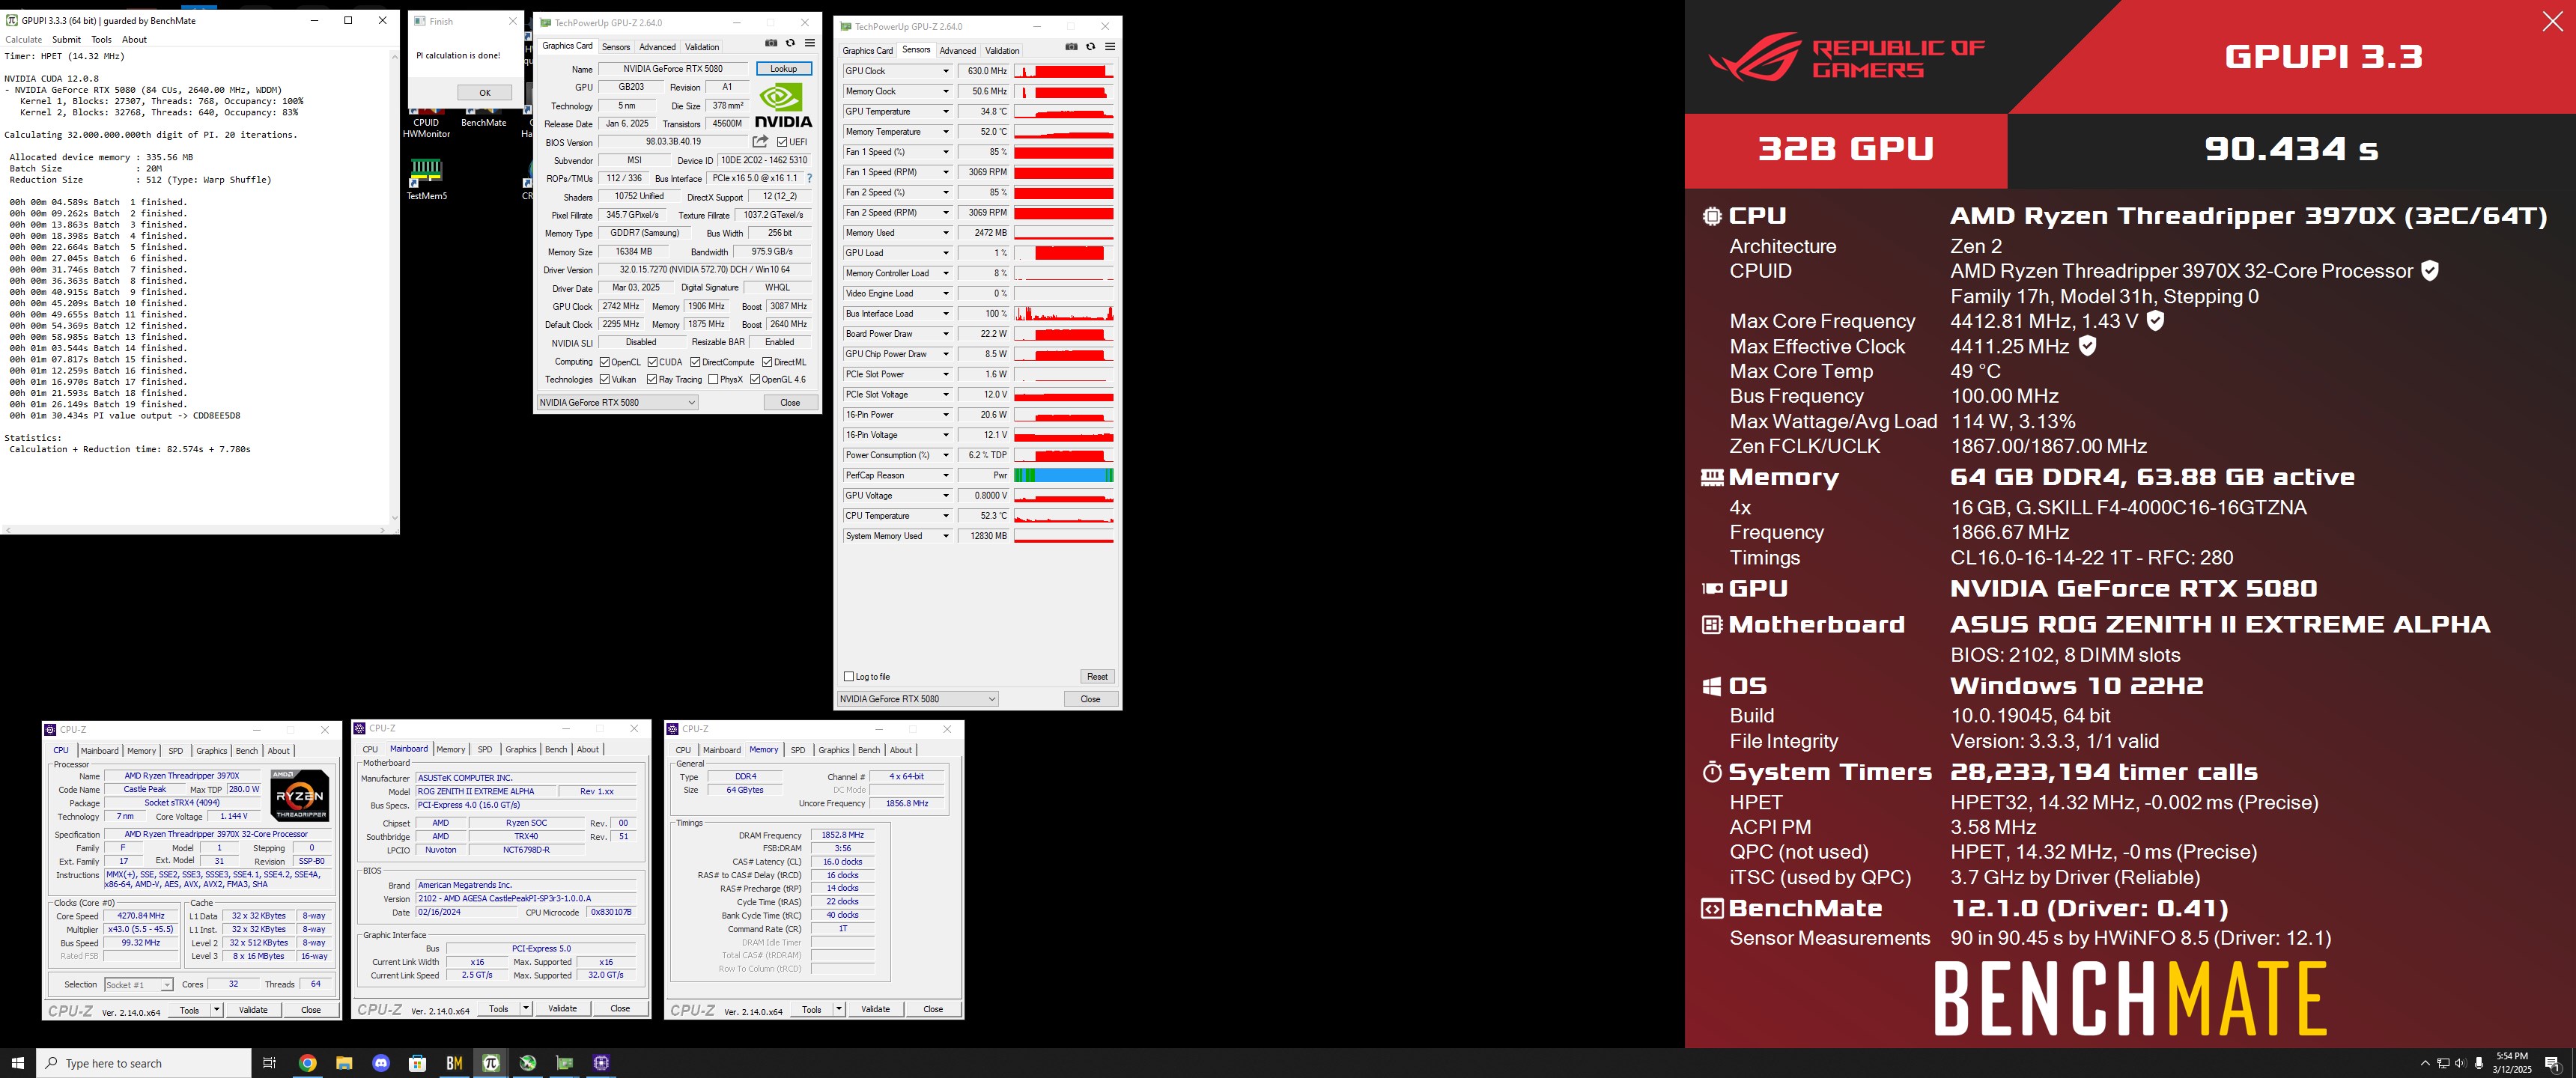Toggle Vulkan checkbox in GPU-Z
2576x1078 pixels.
point(604,380)
